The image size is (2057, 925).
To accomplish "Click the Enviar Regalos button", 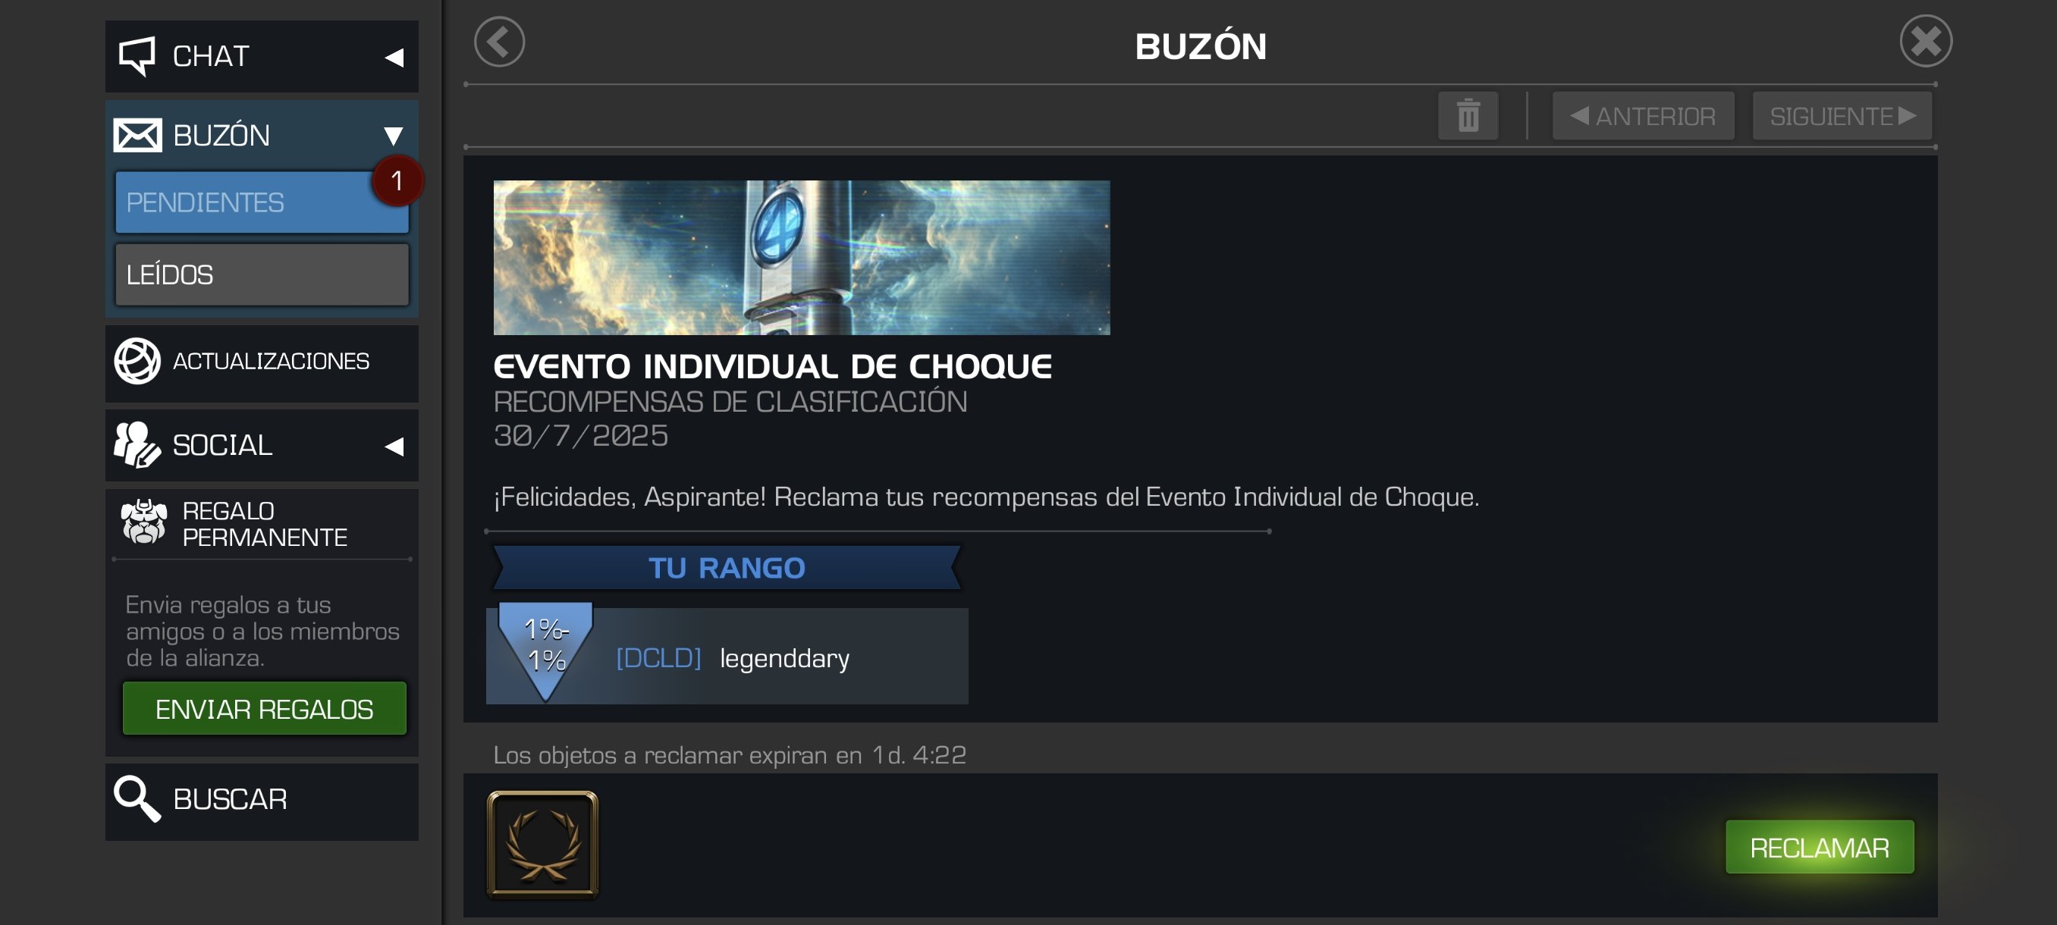I will pos(264,708).
